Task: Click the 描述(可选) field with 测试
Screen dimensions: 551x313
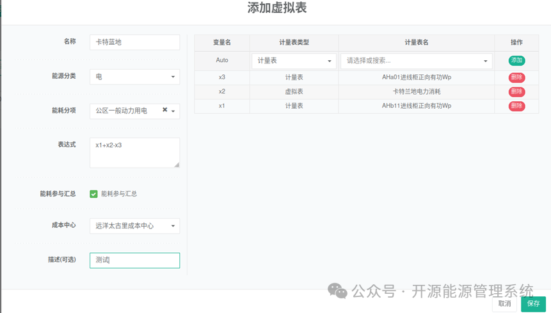Action: pos(134,261)
